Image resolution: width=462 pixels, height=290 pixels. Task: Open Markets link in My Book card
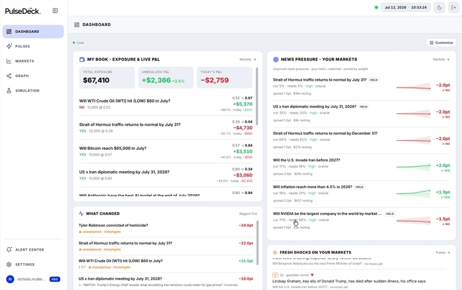tap(248, 59)
